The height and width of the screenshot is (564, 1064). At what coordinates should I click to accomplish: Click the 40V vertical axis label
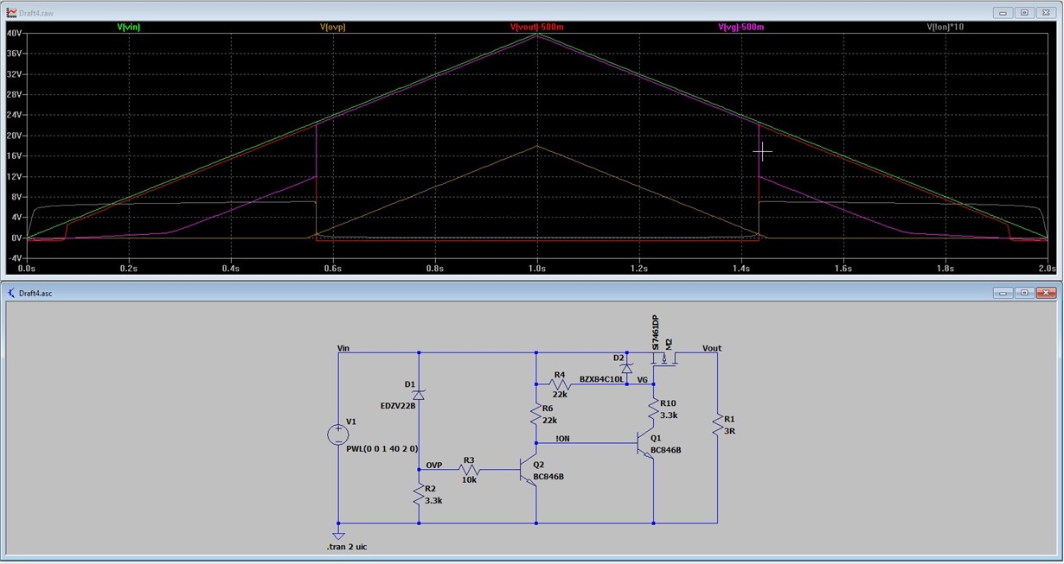(14, 33)
